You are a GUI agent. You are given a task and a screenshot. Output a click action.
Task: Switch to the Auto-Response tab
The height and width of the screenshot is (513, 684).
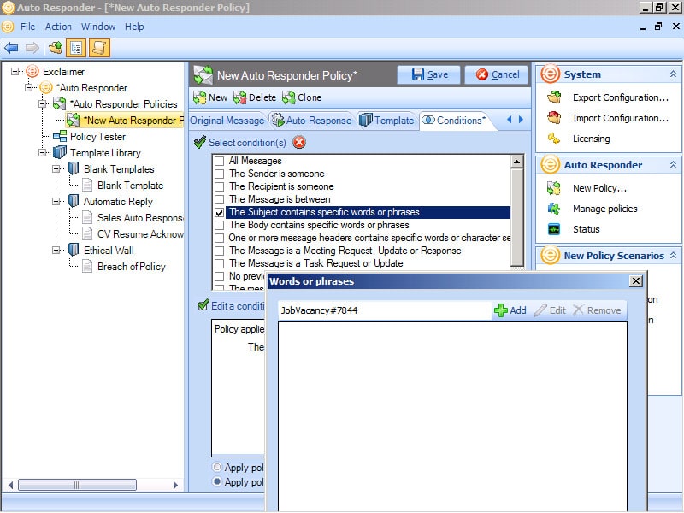tap(311, 121)
